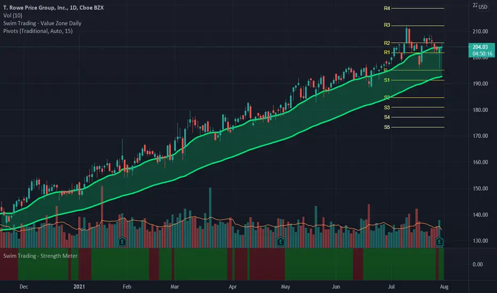Screen dimensions: 497x293
Task: Click the USD currency button
Action: tap(483, 7)
